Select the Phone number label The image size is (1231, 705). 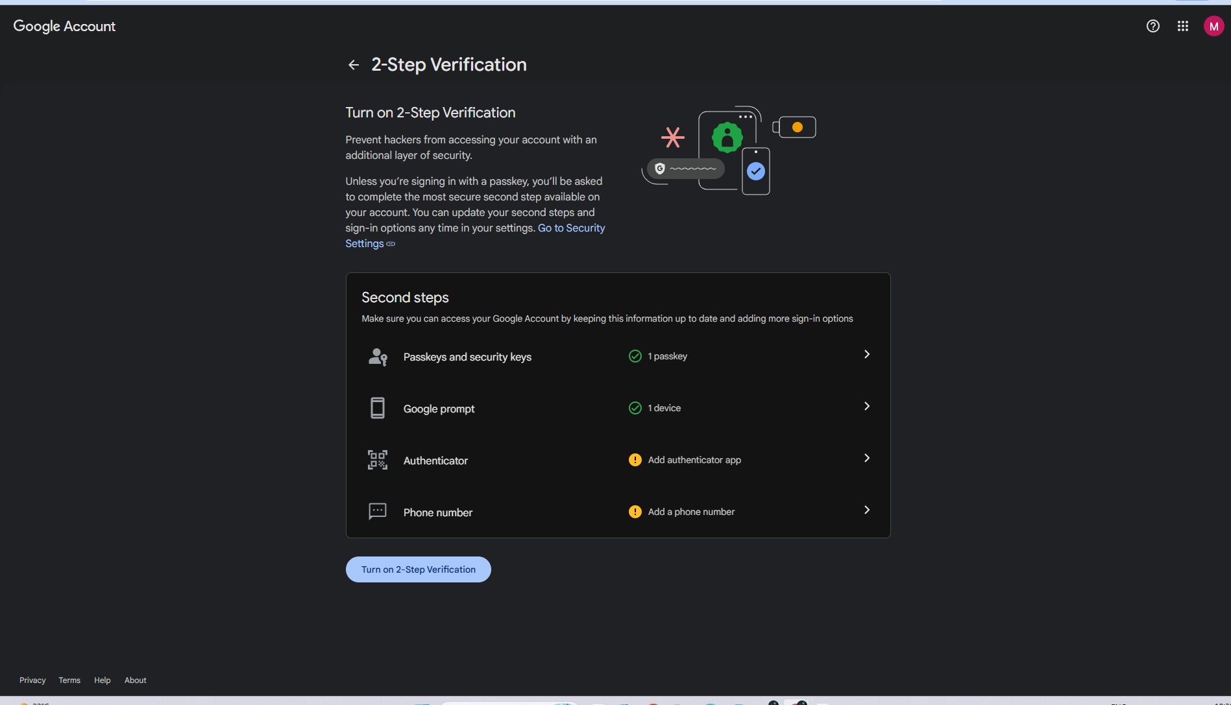click(x=438, y=512)
